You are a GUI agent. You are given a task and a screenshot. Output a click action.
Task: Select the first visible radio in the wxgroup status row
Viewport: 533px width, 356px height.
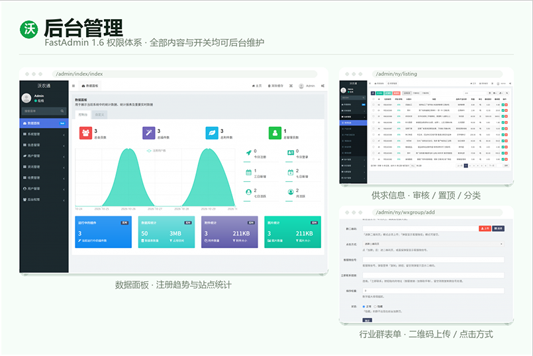[363, 306]
